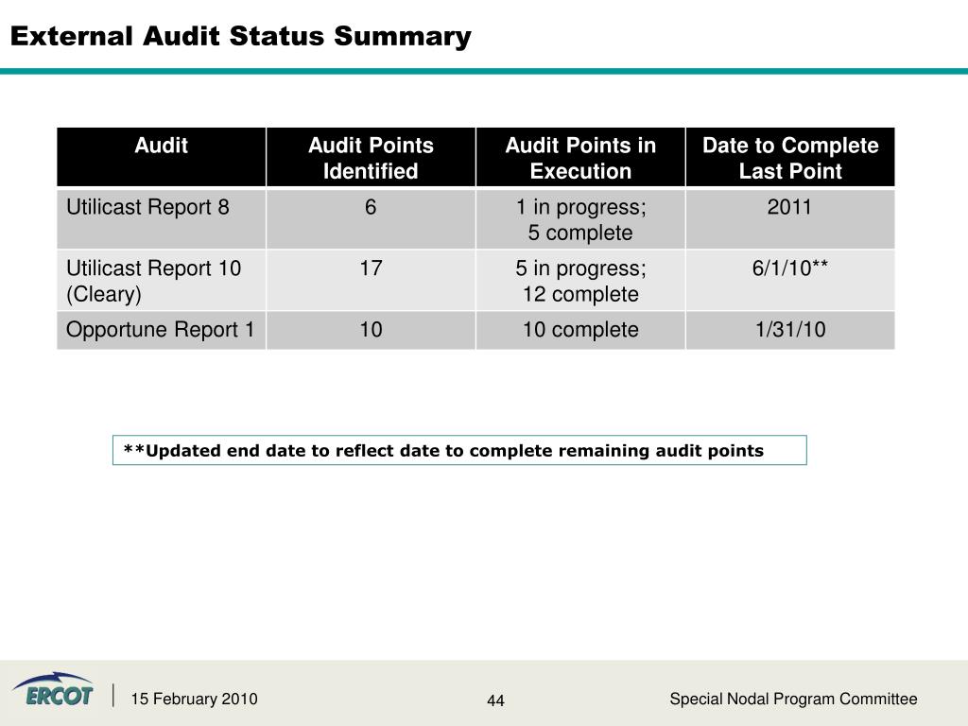This screenshot has height=726, width=968.
Task: Click the 15 February 2010 footer date
Action: point(194,699)
